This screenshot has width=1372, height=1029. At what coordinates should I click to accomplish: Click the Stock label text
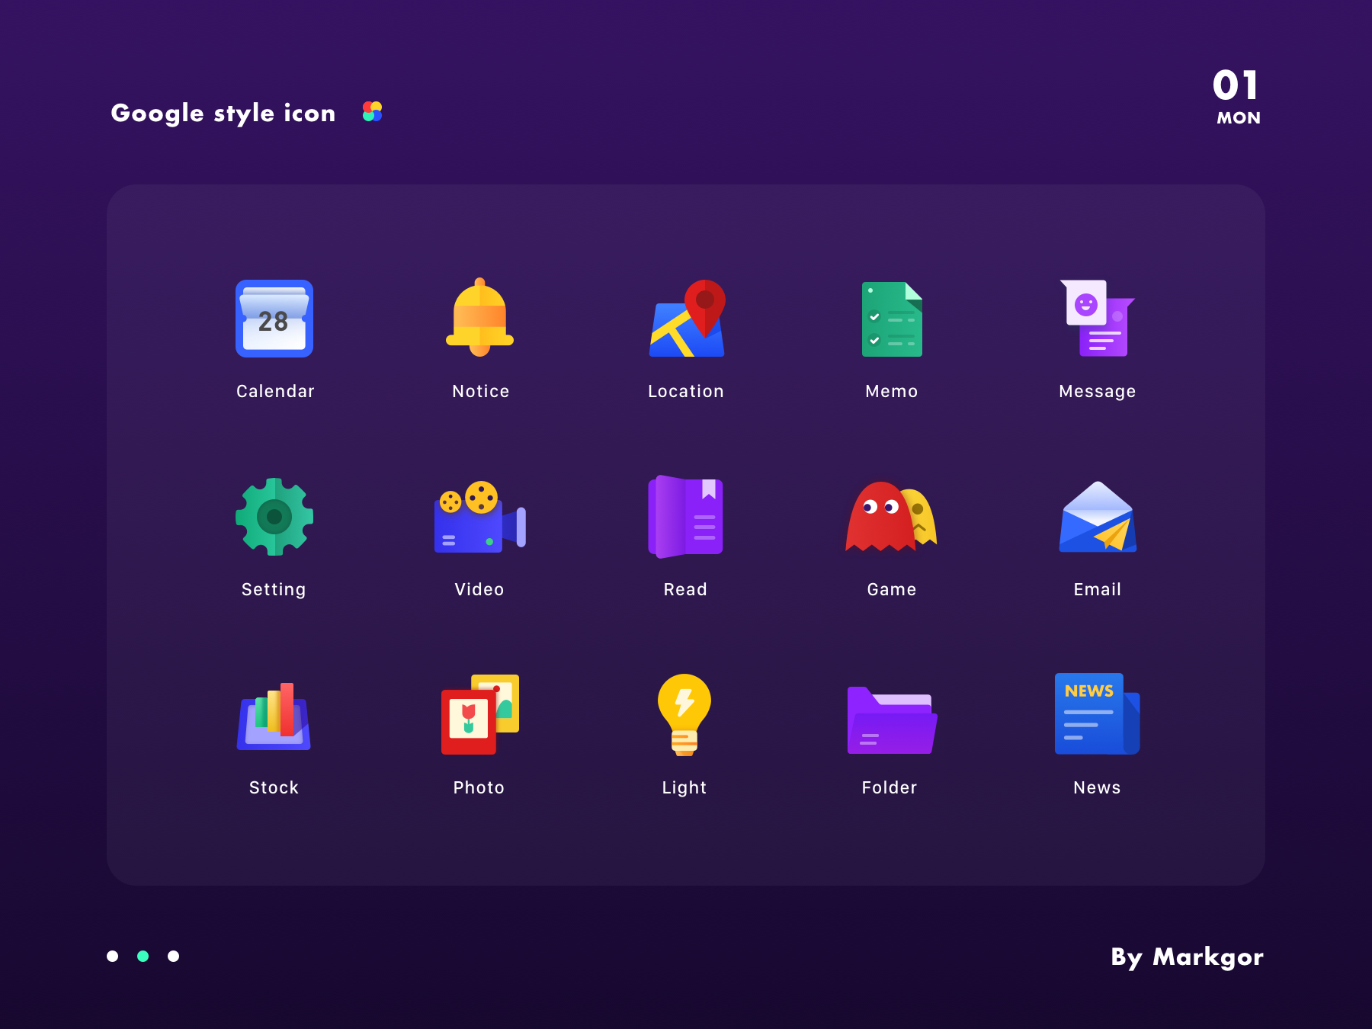(x=274, y=787)
